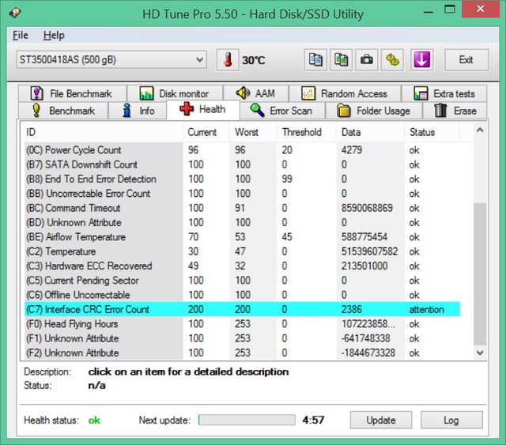Click the second copy screenshot icon
The height and width of the screenshot is (445, 506).
pyautogui.click(x=341, y=60)
